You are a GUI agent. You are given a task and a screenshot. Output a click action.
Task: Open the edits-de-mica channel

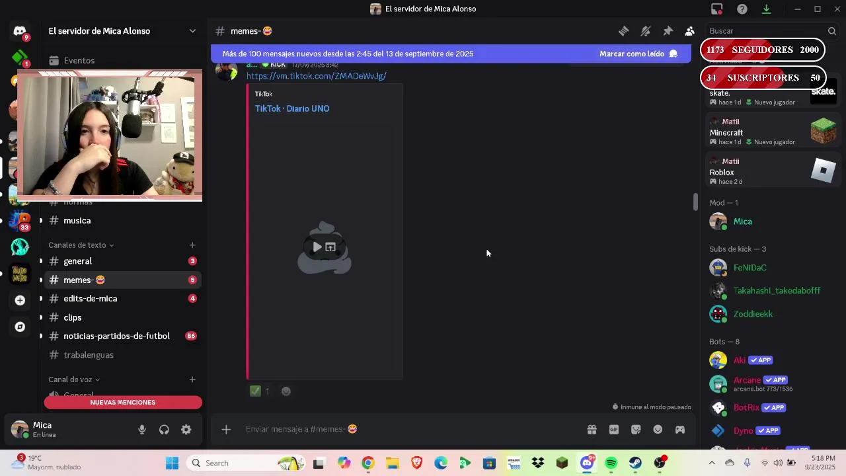pos(122,299)
